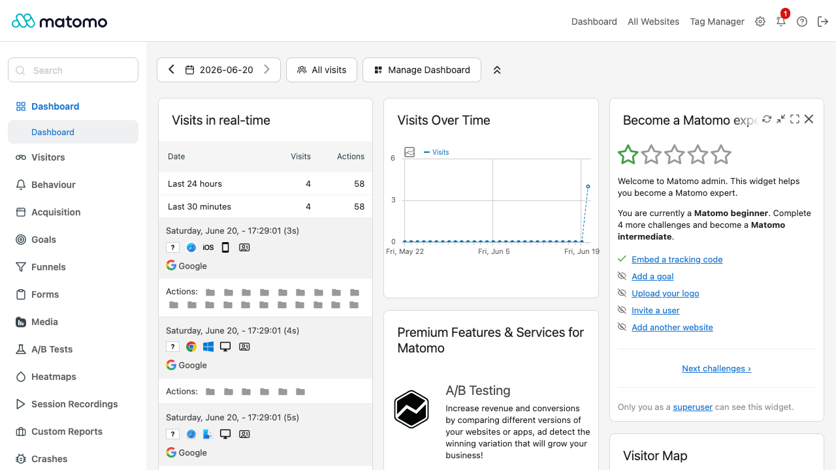Image resolution: width=836 pixels, height=470 pixels.
Task: Skip the Upload your logo challenge eye icon
Action: pos(622,293)
